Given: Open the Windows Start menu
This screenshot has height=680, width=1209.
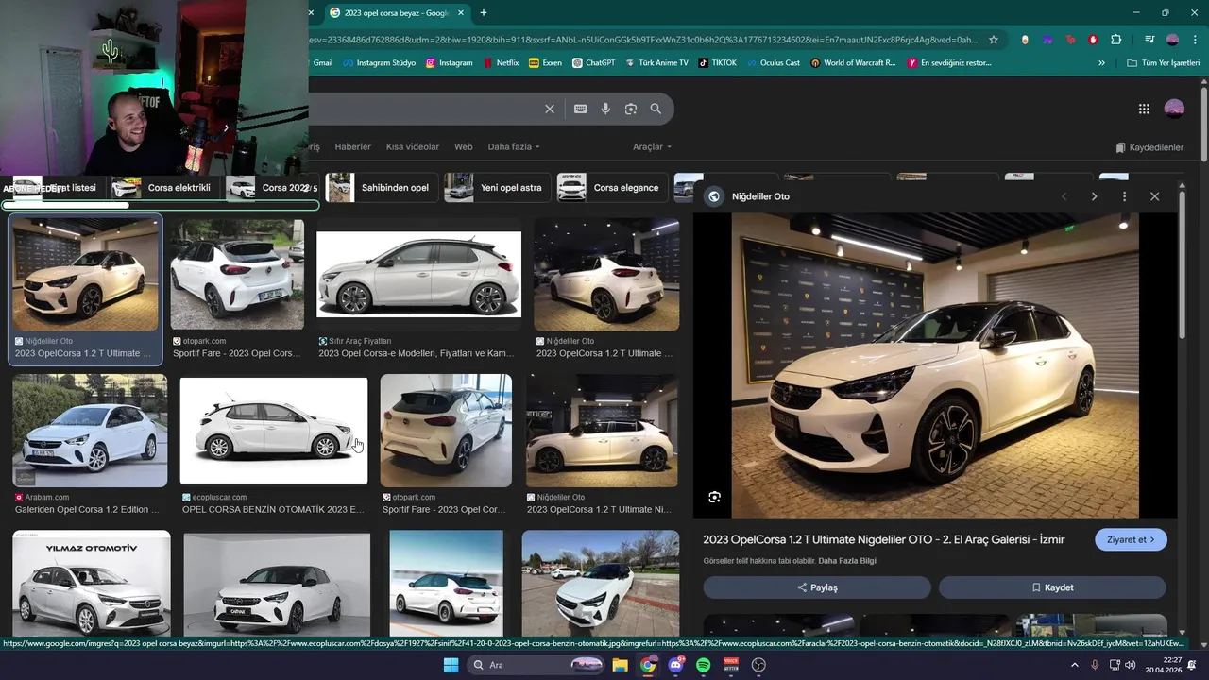Looking at the screenshot, I should pos(451,665).
